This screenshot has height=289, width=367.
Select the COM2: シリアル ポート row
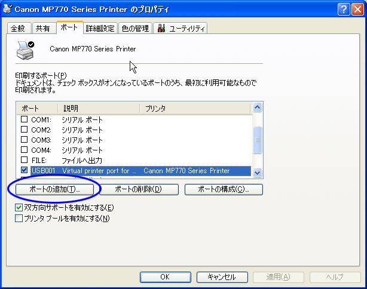(134, 130)
